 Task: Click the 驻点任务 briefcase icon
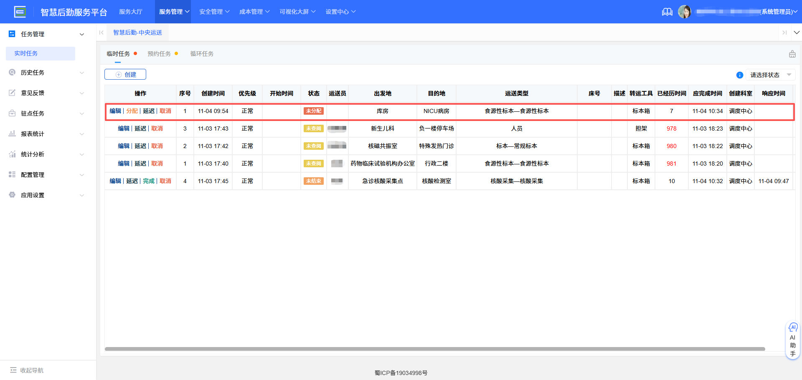pyautogui.click(x=12, y=113)
